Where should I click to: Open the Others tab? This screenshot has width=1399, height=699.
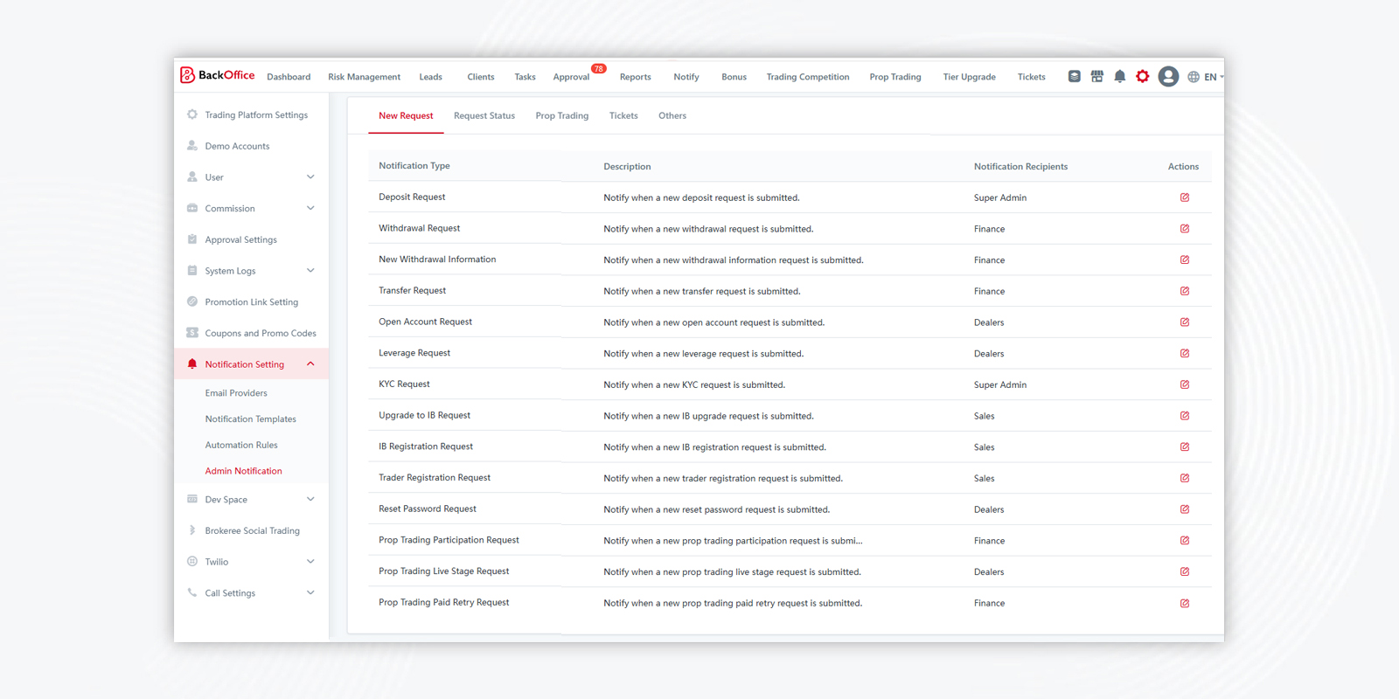pos(672,115)
